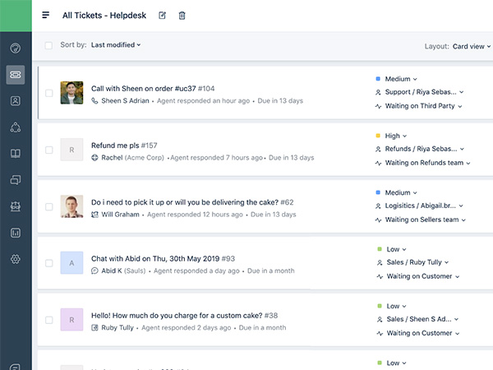Screen dimensions: 493x370
Task: Click the green logo tile at top-left
Action: coord(16,16)
